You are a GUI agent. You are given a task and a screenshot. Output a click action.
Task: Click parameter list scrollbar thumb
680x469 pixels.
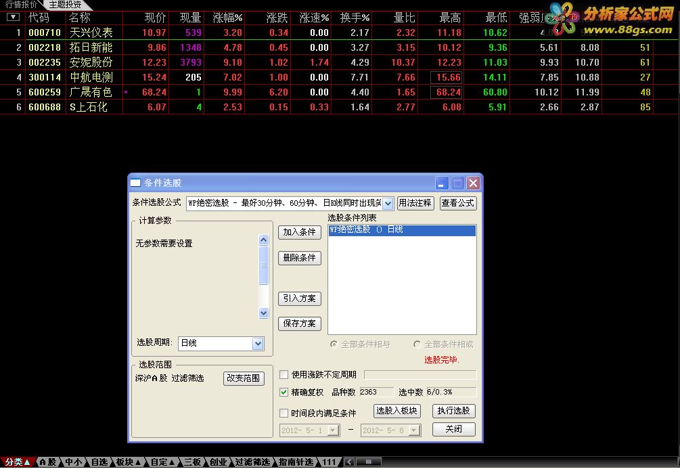263,265
